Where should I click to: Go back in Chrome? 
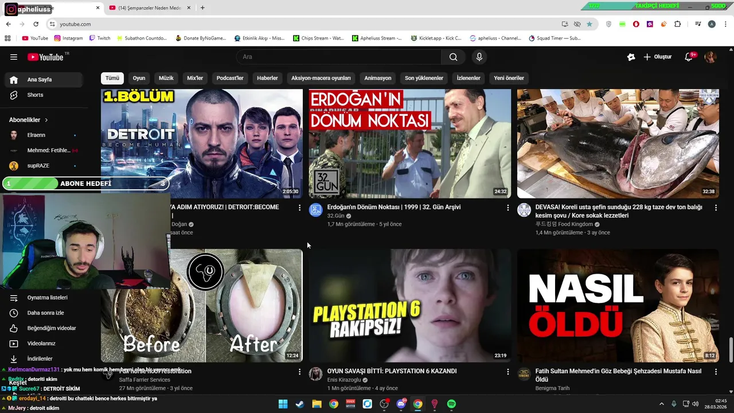click(x=8, y=24)
